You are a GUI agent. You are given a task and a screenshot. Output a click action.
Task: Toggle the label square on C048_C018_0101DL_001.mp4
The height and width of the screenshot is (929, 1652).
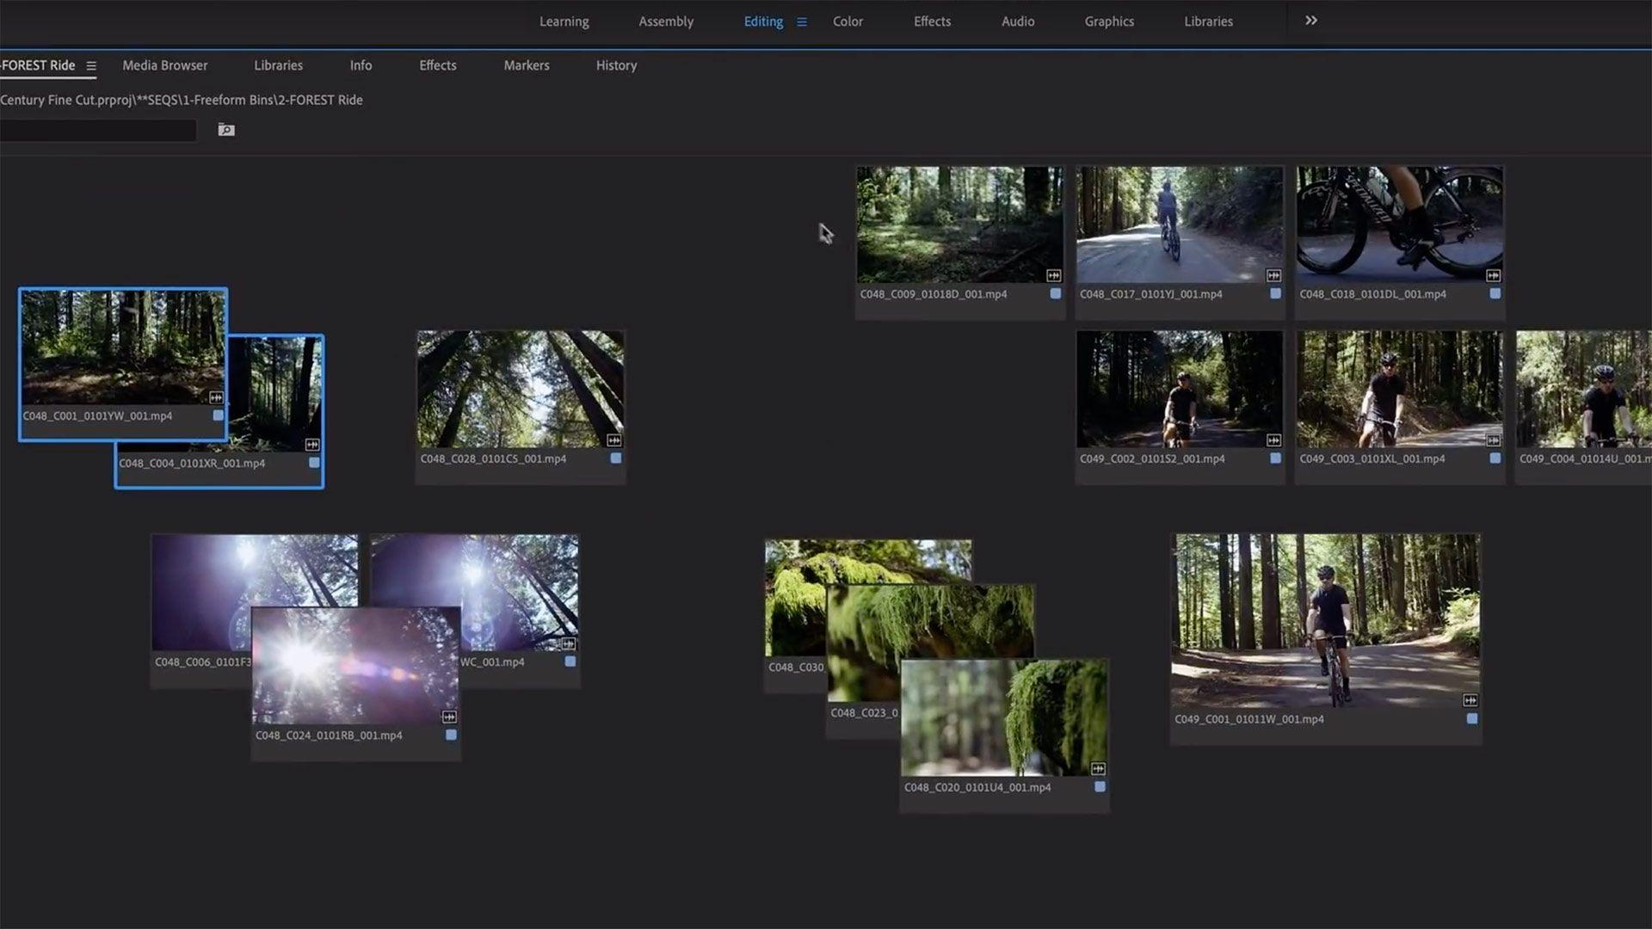pos(1494,293)
